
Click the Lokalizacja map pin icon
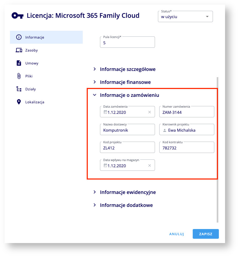pos(19,102)
